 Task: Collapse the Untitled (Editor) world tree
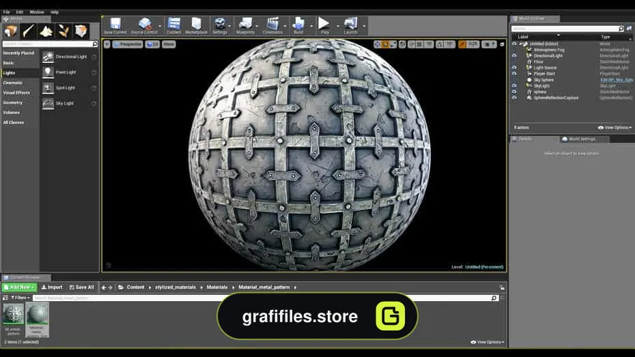click(521, 44)
